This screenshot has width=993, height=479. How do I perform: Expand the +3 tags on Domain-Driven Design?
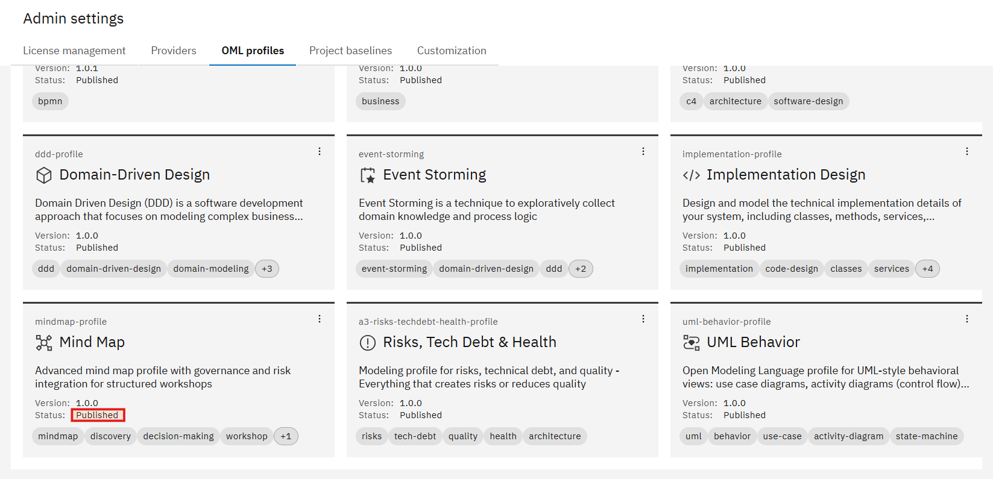point(267,269)
